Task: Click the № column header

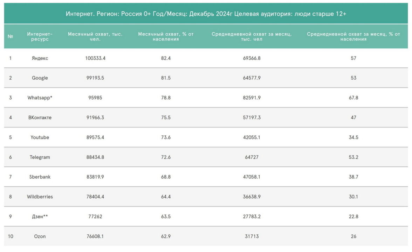Action: [x=11, y=37]
